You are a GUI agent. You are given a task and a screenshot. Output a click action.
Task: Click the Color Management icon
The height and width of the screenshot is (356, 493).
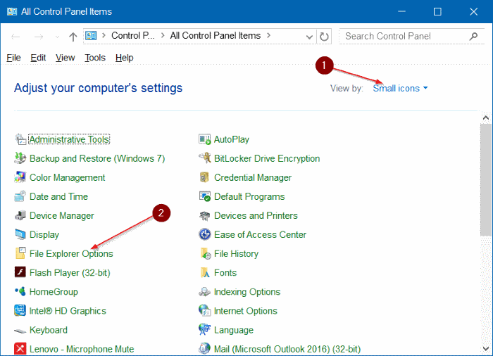click(x=20, y=177)
